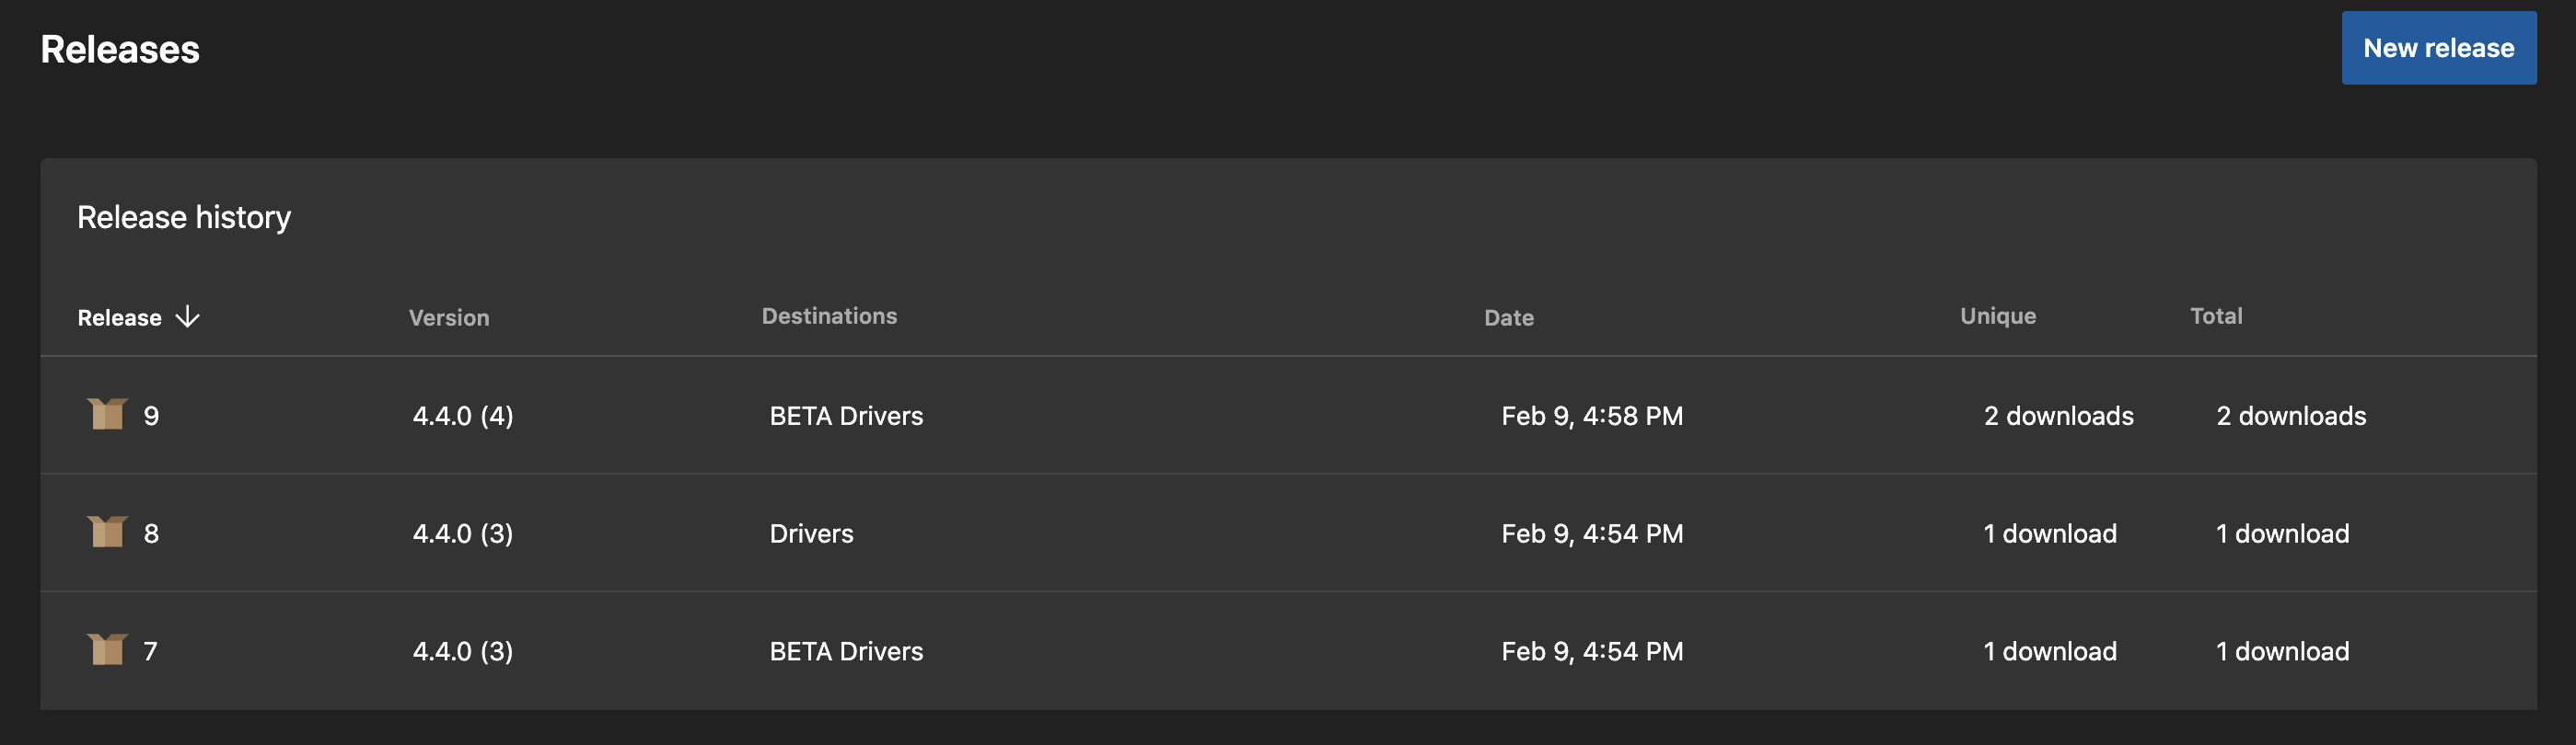The width and height of the screenshot is (2576, 745).
Task: Click the New release button
Action: (x=2439, y=47)
